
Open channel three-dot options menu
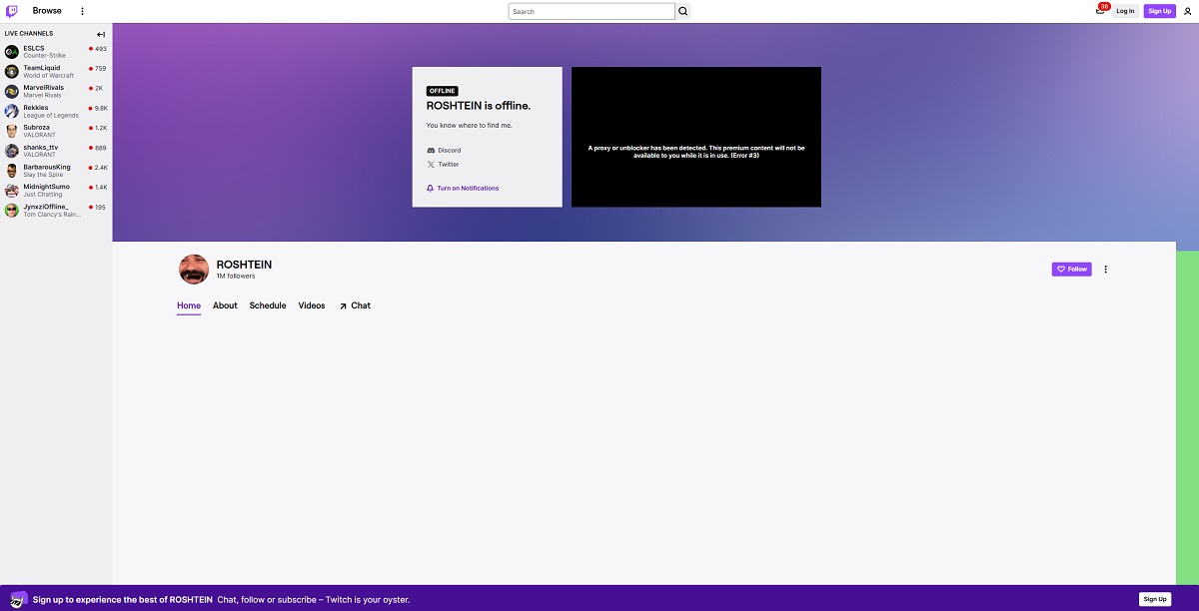coord(1105,269)
